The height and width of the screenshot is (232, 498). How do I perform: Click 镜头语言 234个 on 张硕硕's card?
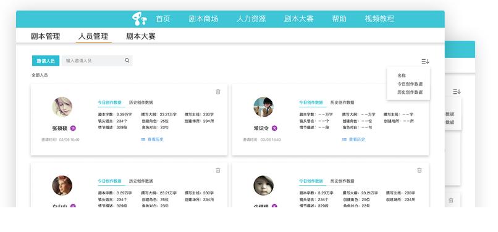(112, 121)
